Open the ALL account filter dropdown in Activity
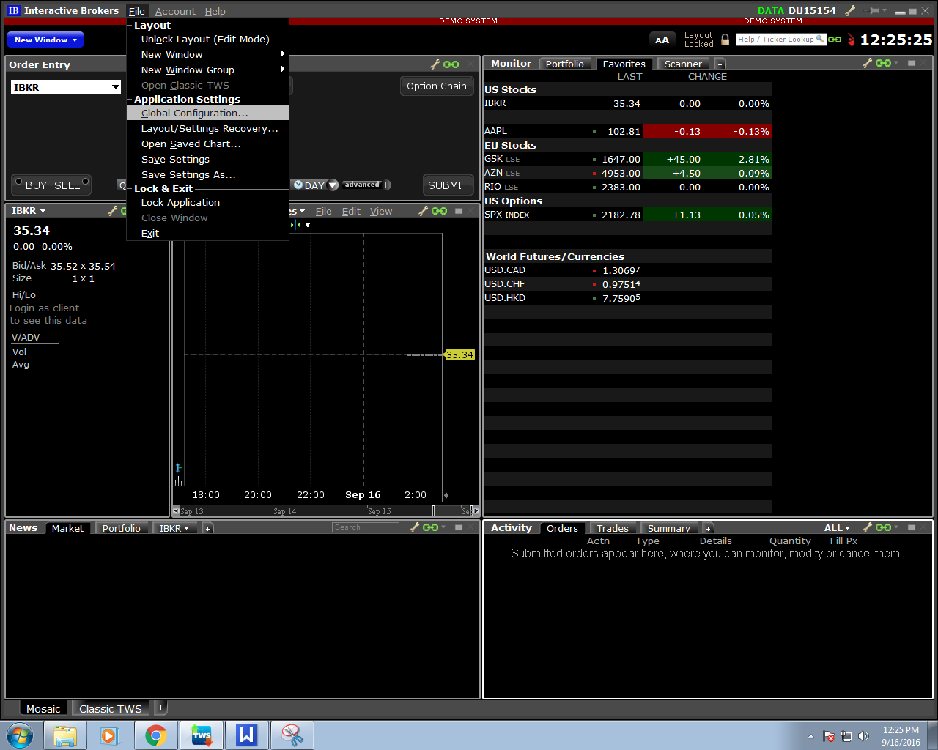 click(x=837, y=527)
